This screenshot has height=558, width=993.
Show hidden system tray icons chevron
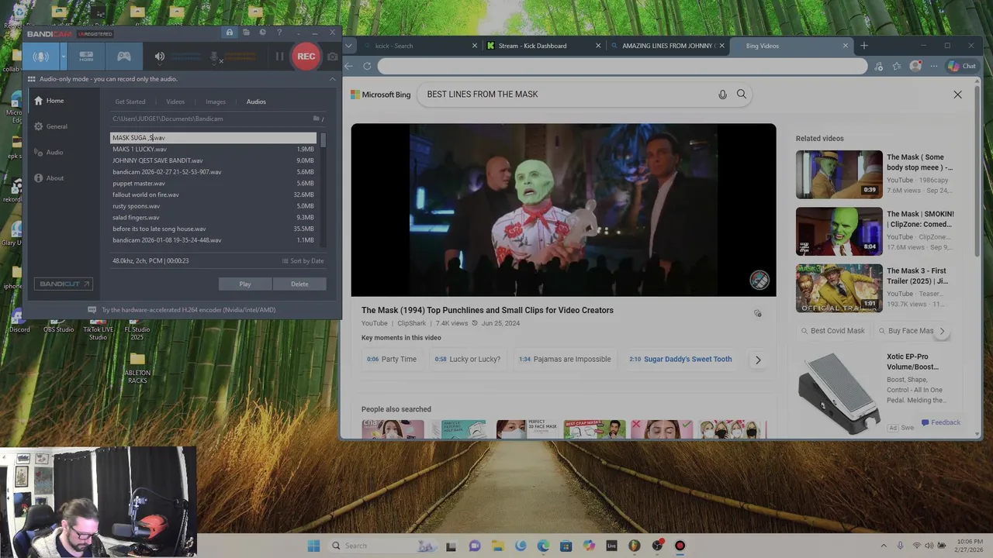click(883, 546)
